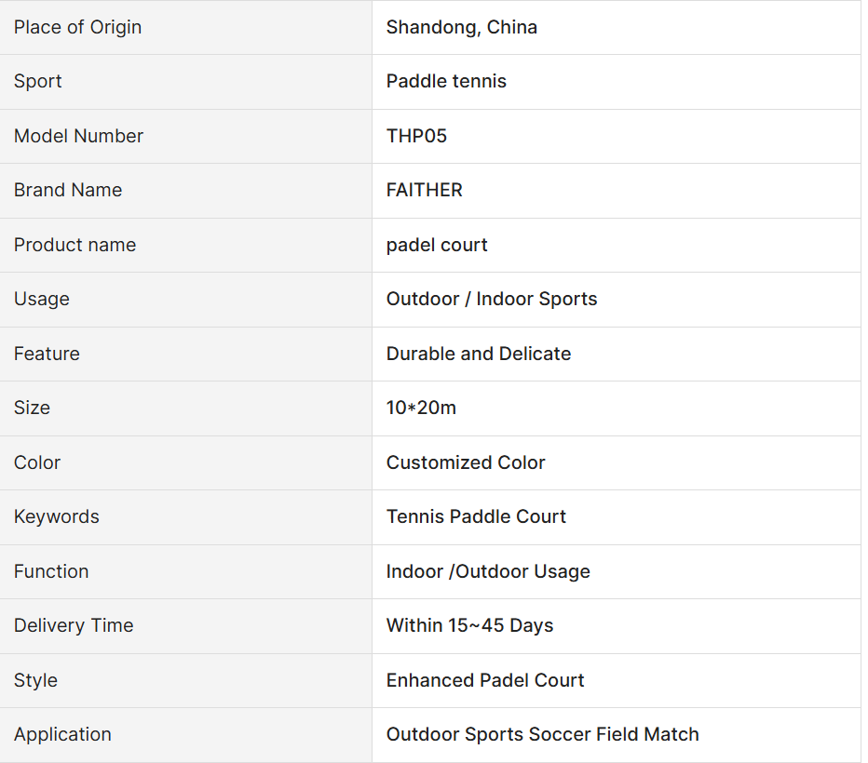This screenshot has width=868, height=763.
Task: Select the '10*20m' size value
Action: [x=421, y=408]
